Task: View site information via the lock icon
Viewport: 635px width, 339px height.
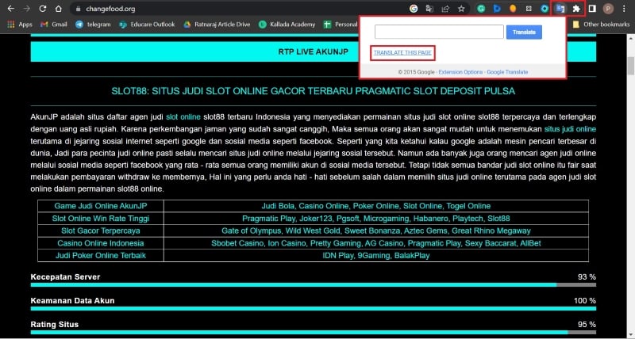Action: (x=79, y=9)
